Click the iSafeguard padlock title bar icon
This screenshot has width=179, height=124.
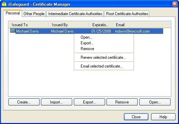[x=4, y=4]
